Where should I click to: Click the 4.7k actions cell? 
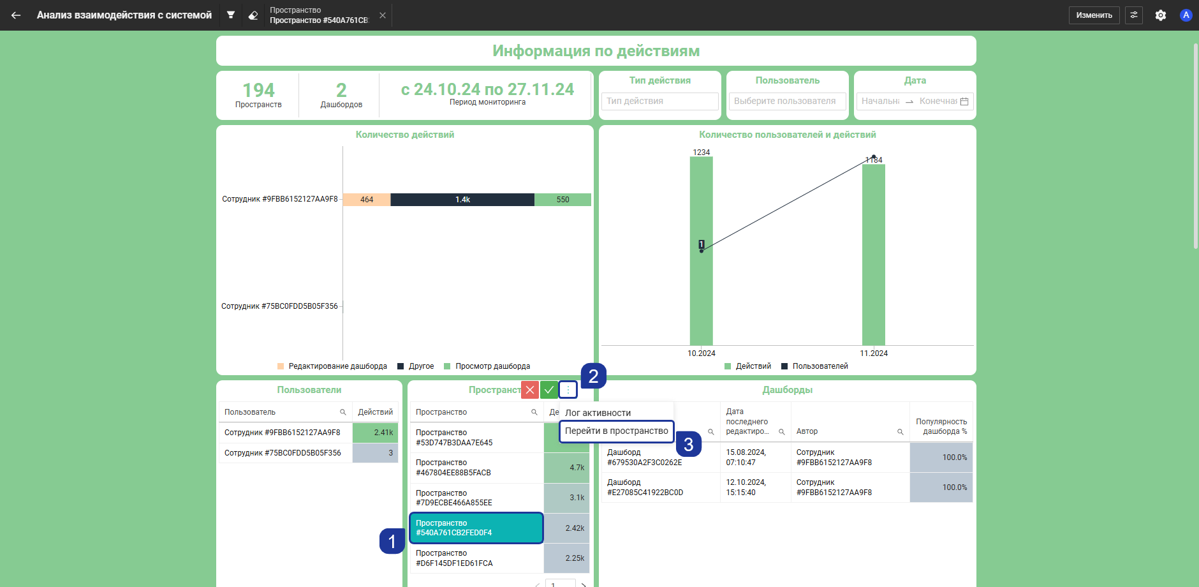(567, 468)
